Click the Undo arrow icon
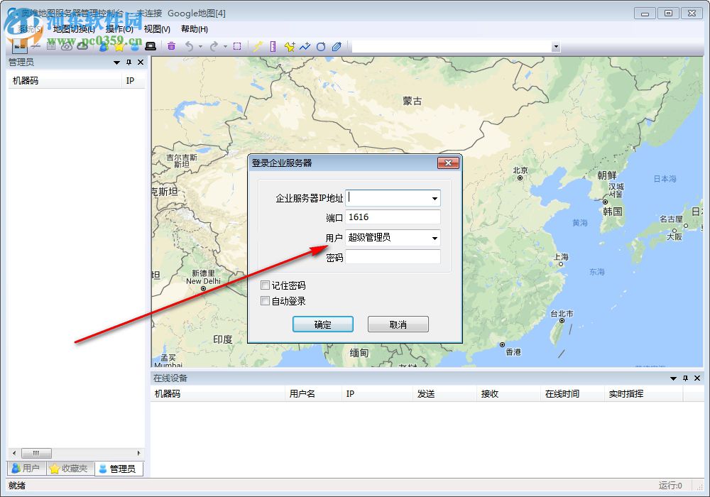The image size is (710, 497). 189,46
